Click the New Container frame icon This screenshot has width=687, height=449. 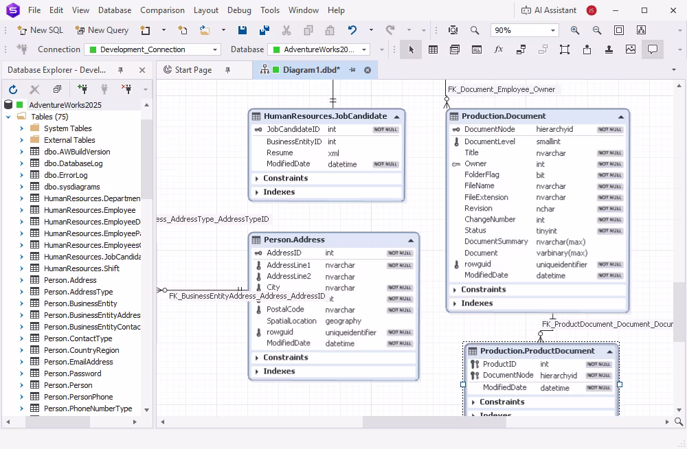tap(565, 49)
